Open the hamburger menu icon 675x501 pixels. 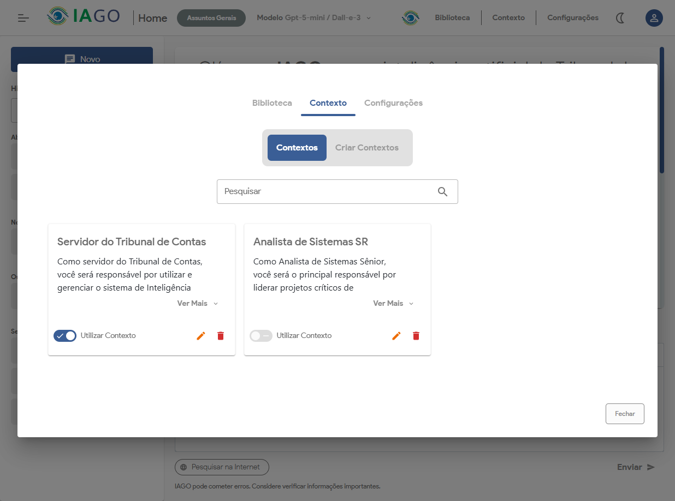23,18
